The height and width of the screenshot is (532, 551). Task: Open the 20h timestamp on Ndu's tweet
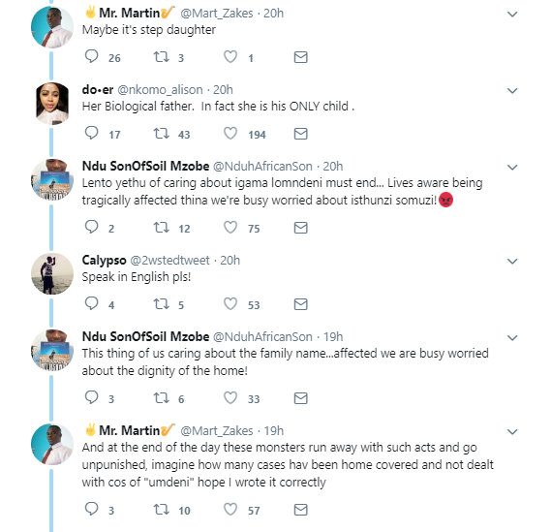click(x=333, y=166)
